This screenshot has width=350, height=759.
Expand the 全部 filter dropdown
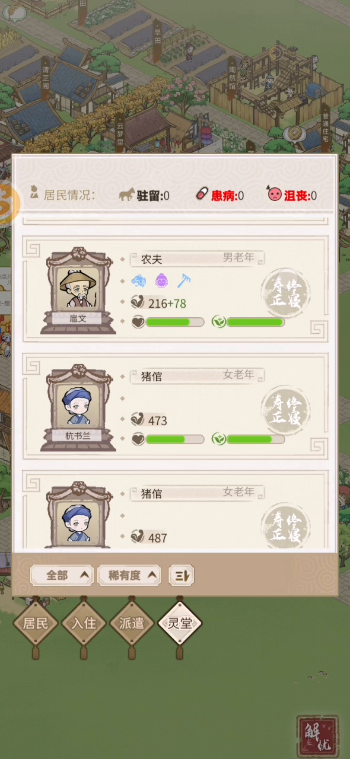[x=62, y=575]
